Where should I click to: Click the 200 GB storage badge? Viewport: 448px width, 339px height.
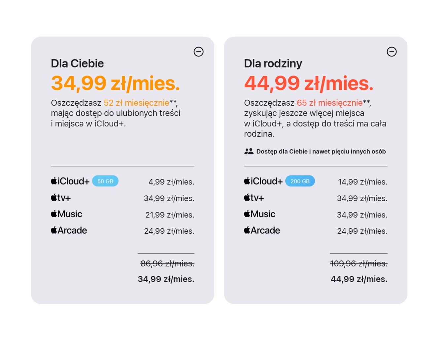(x=300, y=181)
